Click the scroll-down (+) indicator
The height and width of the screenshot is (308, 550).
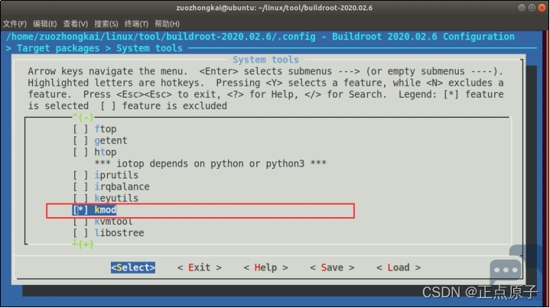[83, 245]
